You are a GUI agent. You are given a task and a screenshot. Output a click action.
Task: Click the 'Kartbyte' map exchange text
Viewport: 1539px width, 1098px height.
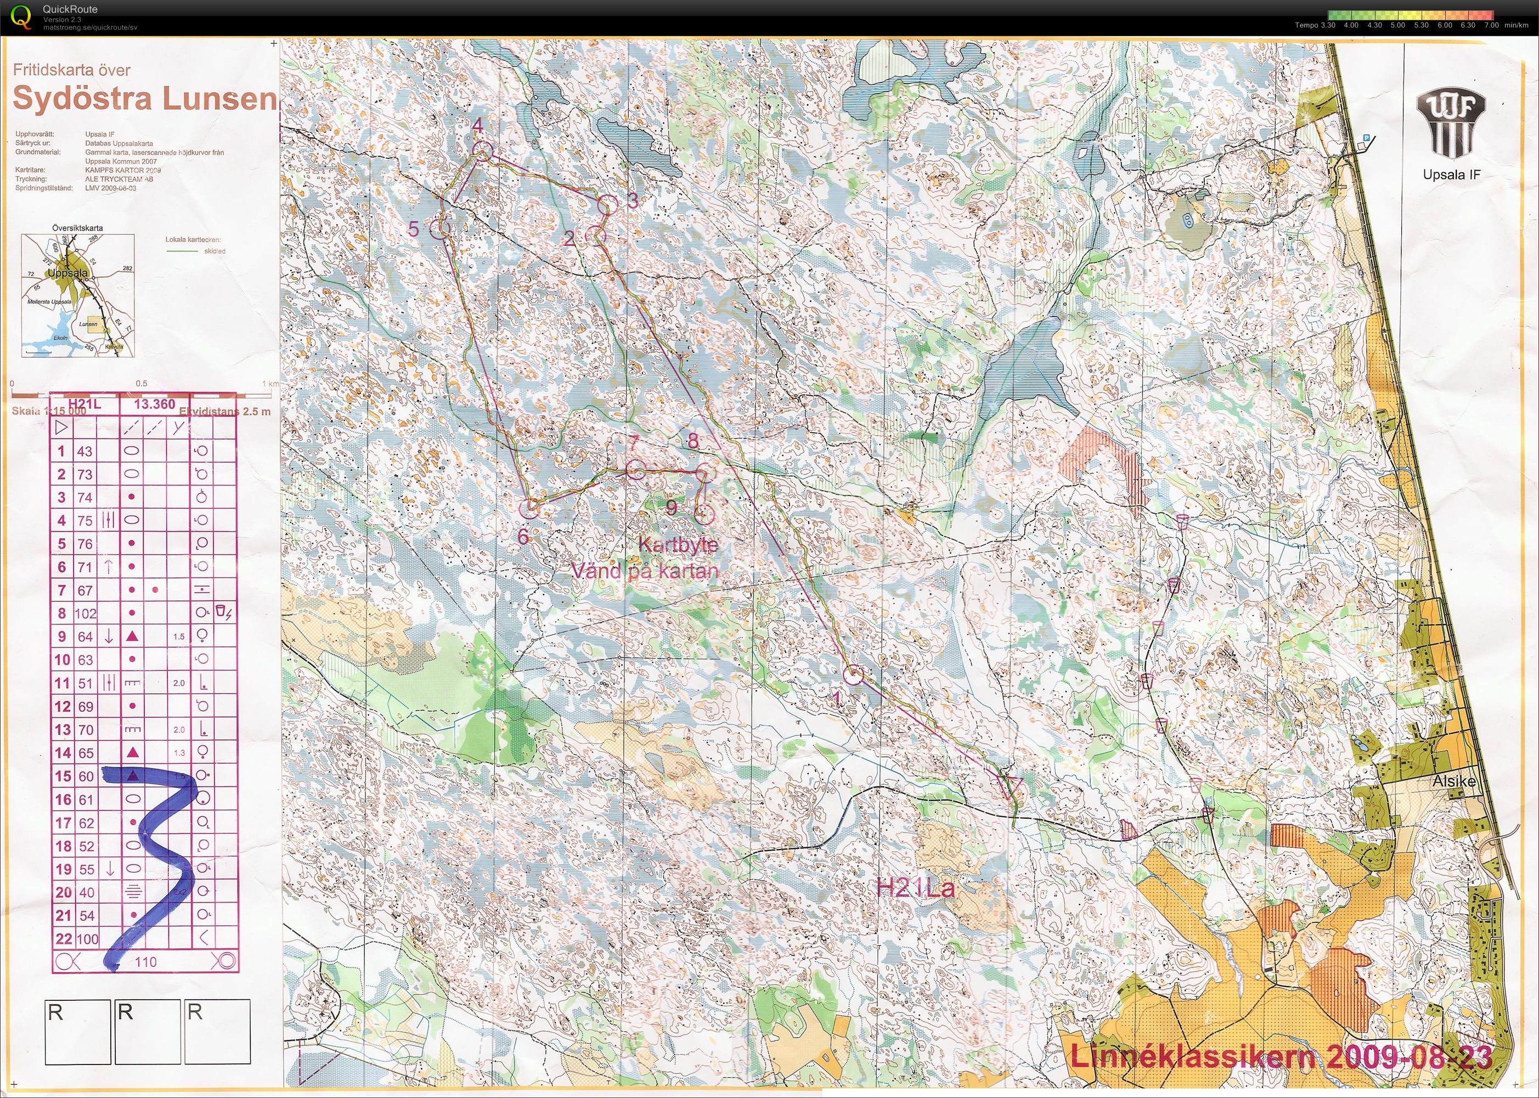[x=678, y=544]
